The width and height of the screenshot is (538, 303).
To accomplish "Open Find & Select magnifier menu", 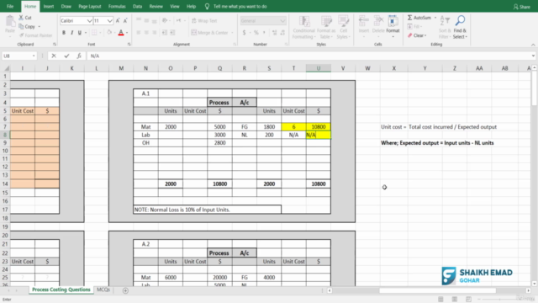I will 460,27.
